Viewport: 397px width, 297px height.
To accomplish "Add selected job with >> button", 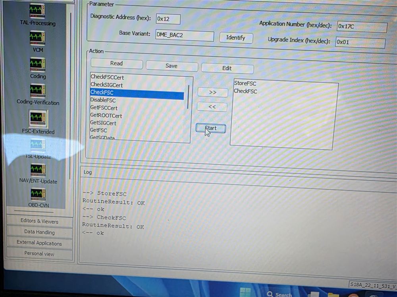I will [x=213, y=92].
